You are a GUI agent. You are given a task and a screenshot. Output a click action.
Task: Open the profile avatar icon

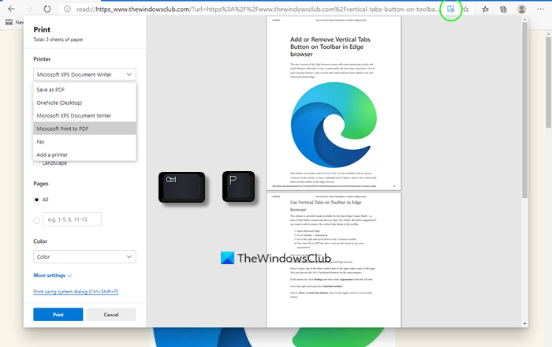tap(522, 9)
